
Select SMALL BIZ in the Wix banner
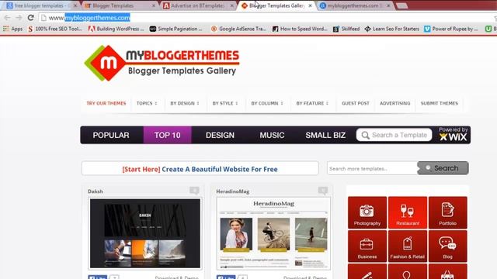(325, 135)
